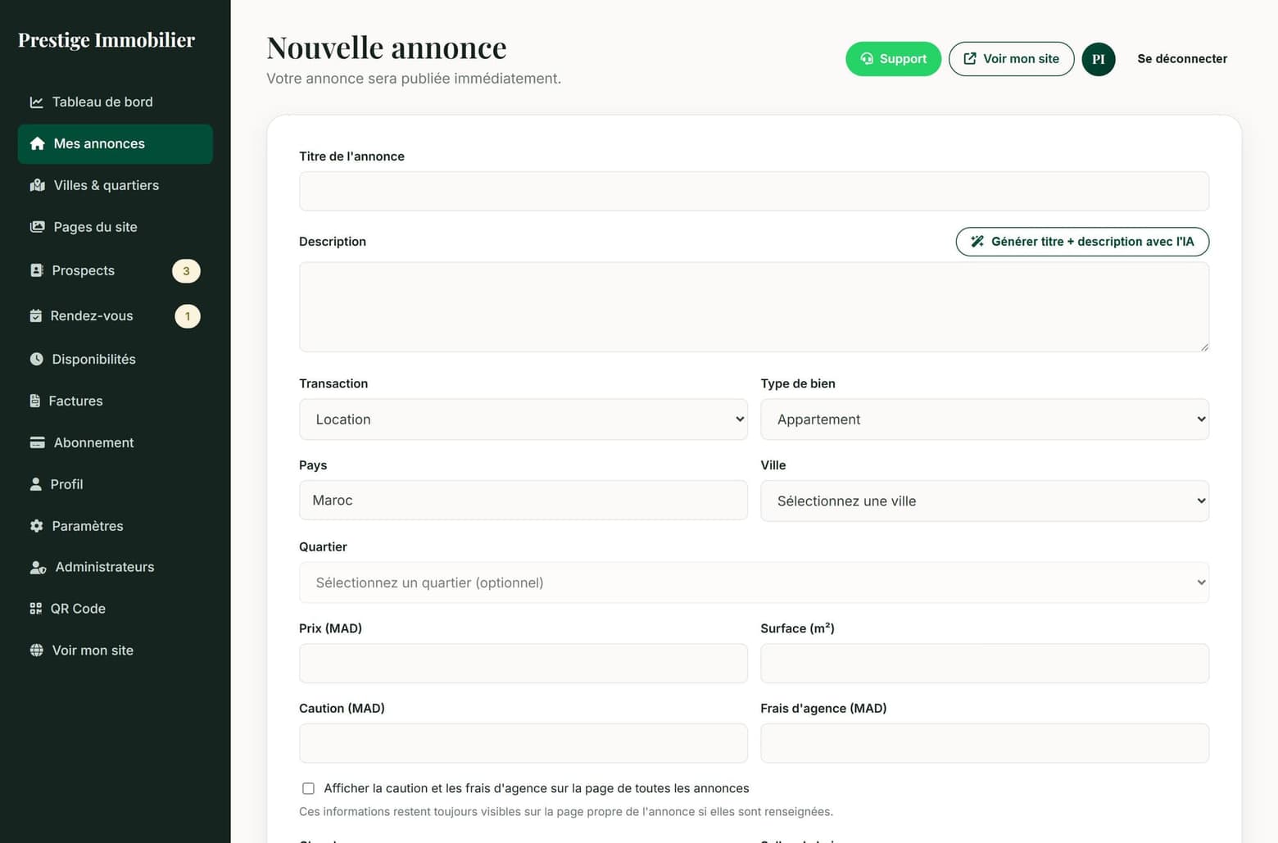Click the Pays field showing Maroc

[x=523, y=501]
